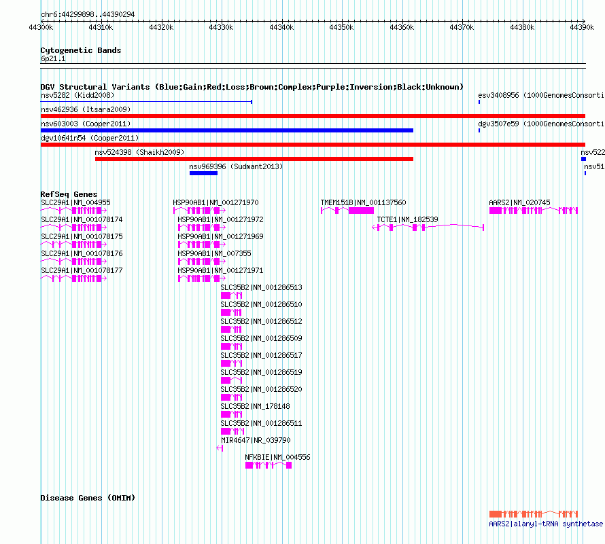Viewport: 605px width, 544px height.
Task: Click the NFKBIE|NM_004556 gene glyph
Action: click(269, 465)
